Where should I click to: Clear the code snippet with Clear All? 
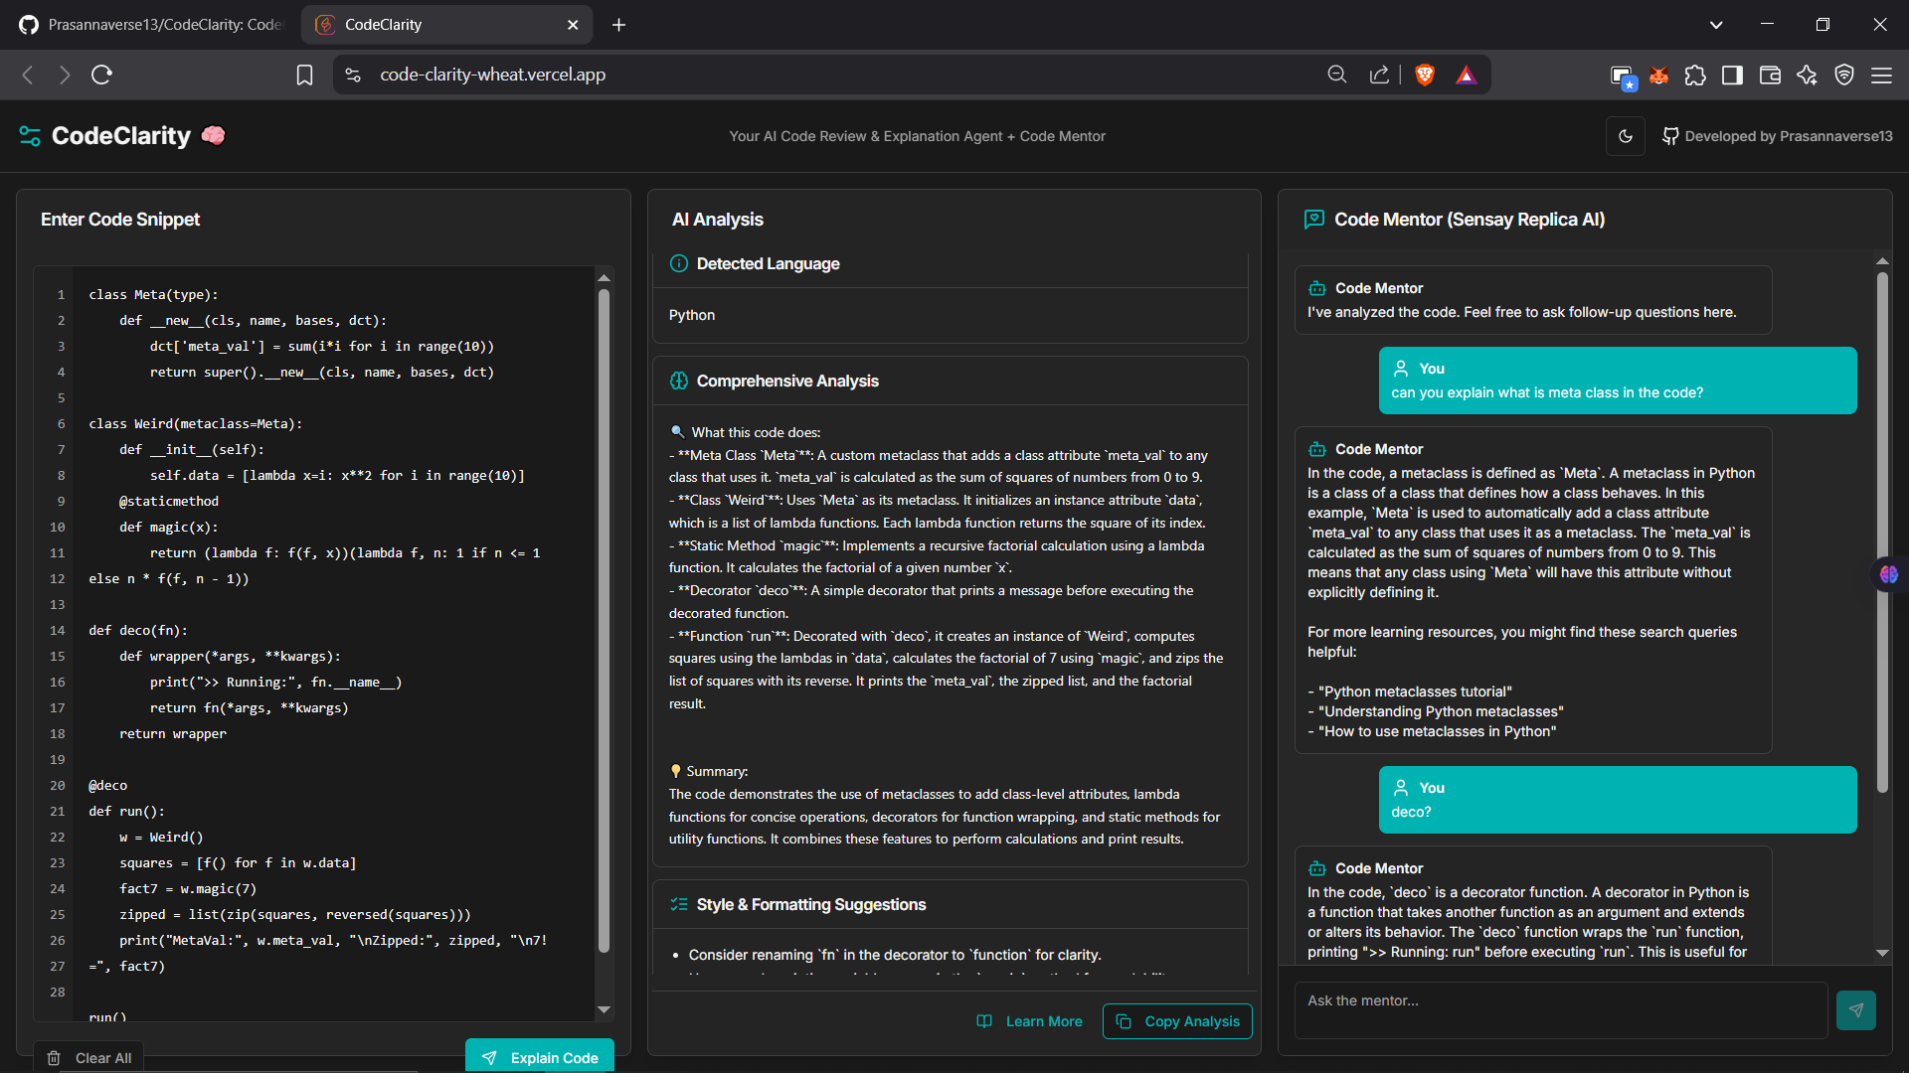pos(88,1057)
